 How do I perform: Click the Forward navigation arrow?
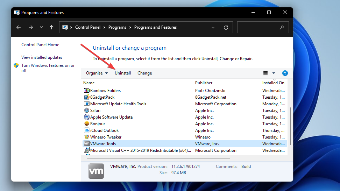[30, 27]
